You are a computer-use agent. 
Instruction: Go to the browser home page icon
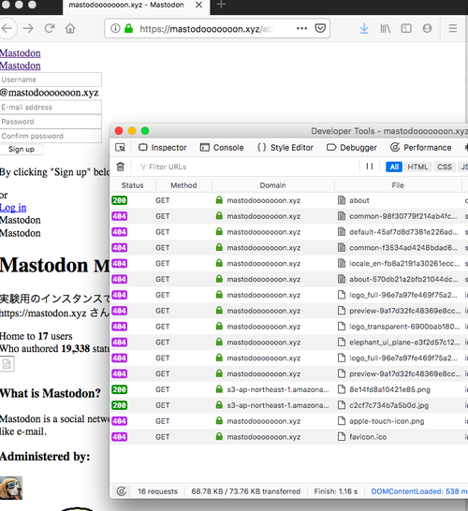[x=70, y=28]
